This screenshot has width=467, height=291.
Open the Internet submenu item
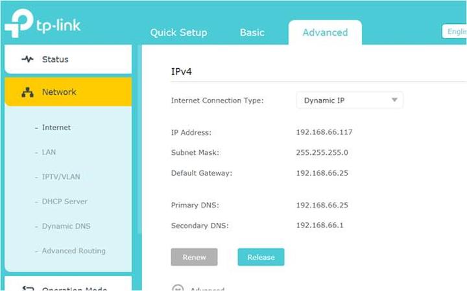56,128
